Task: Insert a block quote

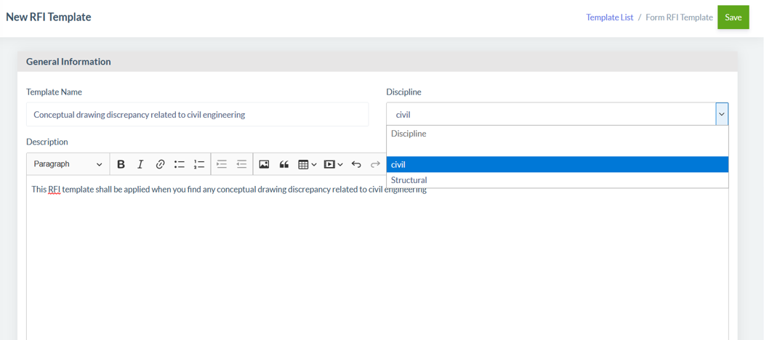Action: click(x=284, y=164)
